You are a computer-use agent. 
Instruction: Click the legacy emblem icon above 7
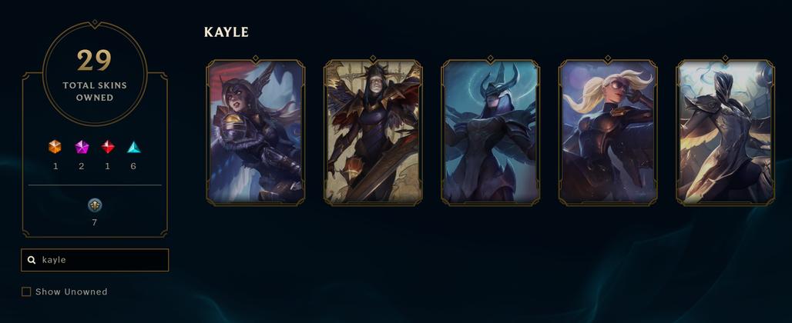coord(95,205)
